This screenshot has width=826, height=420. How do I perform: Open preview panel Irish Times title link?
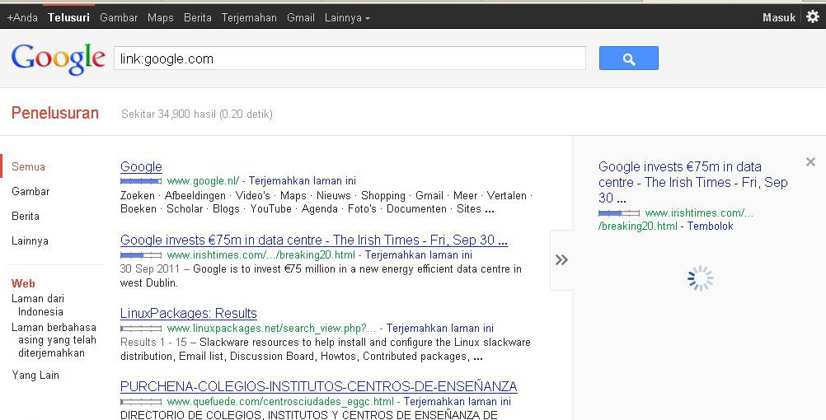pos(692,182)
